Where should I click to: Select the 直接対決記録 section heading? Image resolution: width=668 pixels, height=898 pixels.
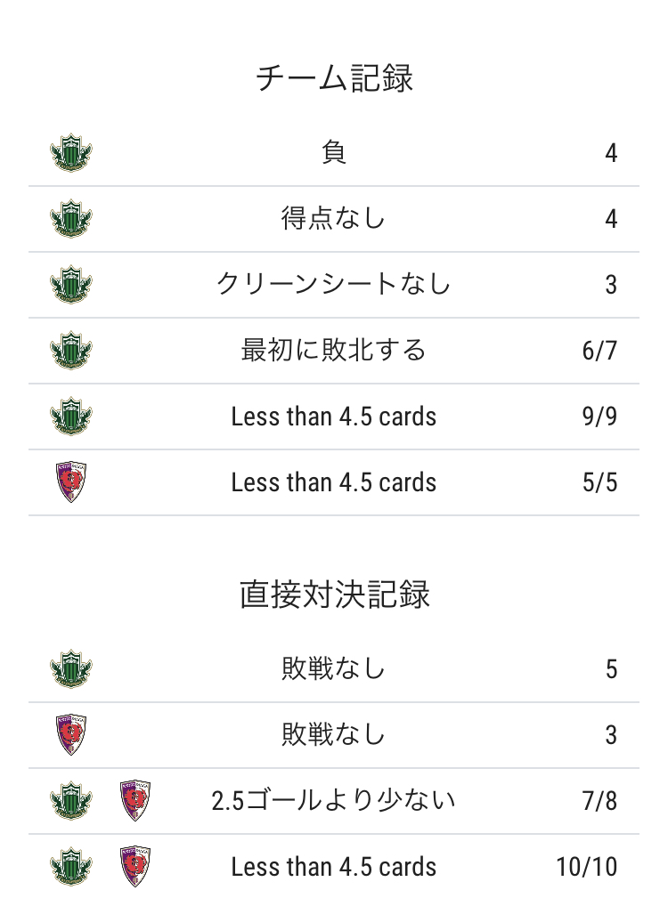click(x=334, y=595)
